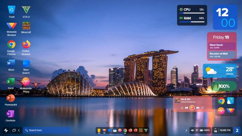Open Minecraft from the taskbar

[x=141, y=130]
